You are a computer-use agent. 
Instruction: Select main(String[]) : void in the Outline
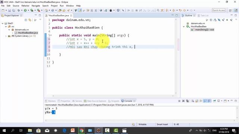[203, 30]
